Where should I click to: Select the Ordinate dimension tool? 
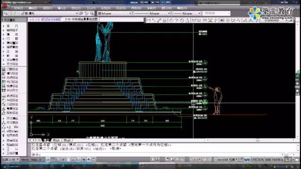165,20
